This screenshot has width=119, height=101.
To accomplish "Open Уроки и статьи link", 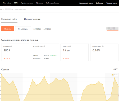I will click(x=112, y=3).
